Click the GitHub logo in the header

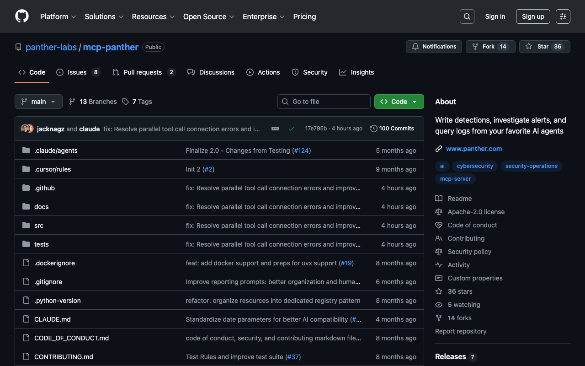22,16
